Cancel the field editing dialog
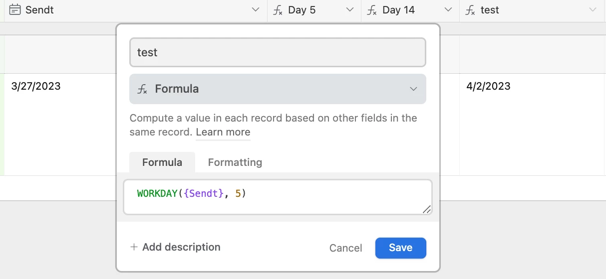The image size is (606, 279). coord(345,248)
